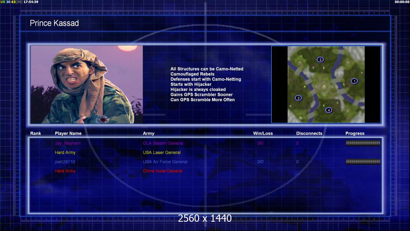Viewport: 410px width, 231px height.
Task: Click josh28710's disconnects count
Action: 297,162
